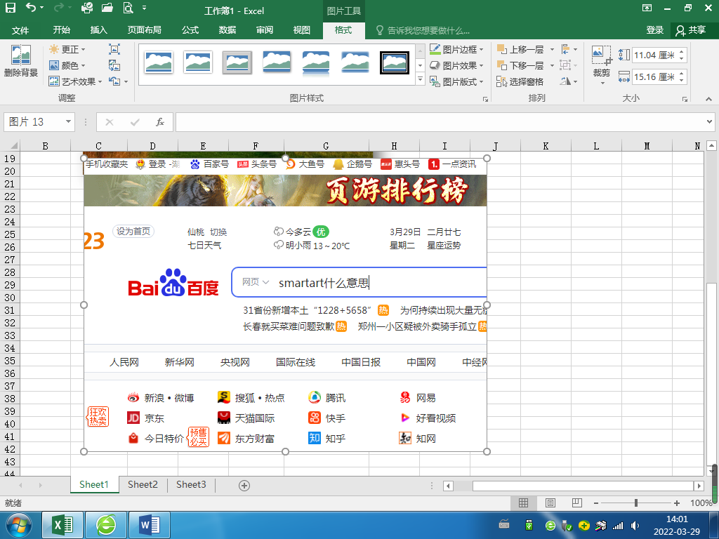Click the Change Picture icon
The image size is (719, 539).
(114, 65)
